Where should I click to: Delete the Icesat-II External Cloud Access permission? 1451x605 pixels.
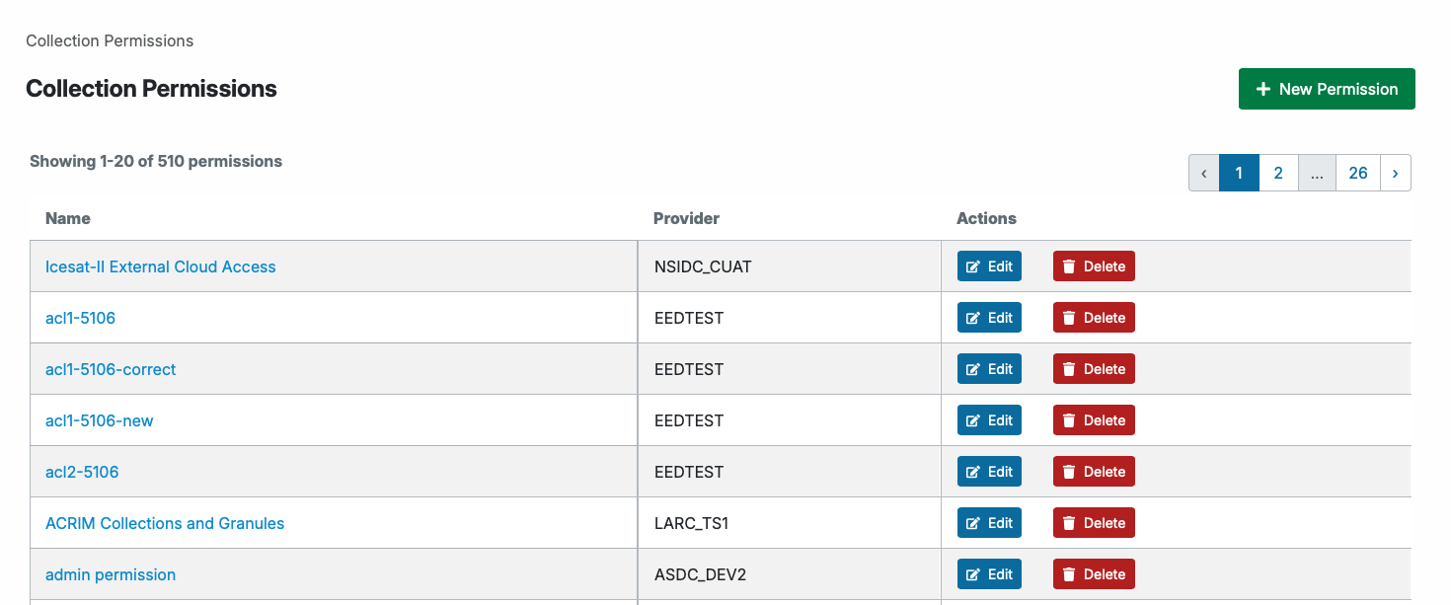1094,266
